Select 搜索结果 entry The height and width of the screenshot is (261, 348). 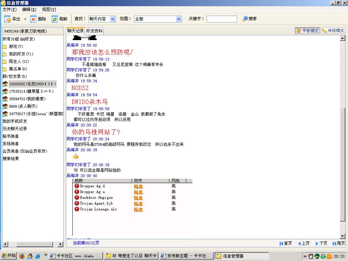click(11, 159)
